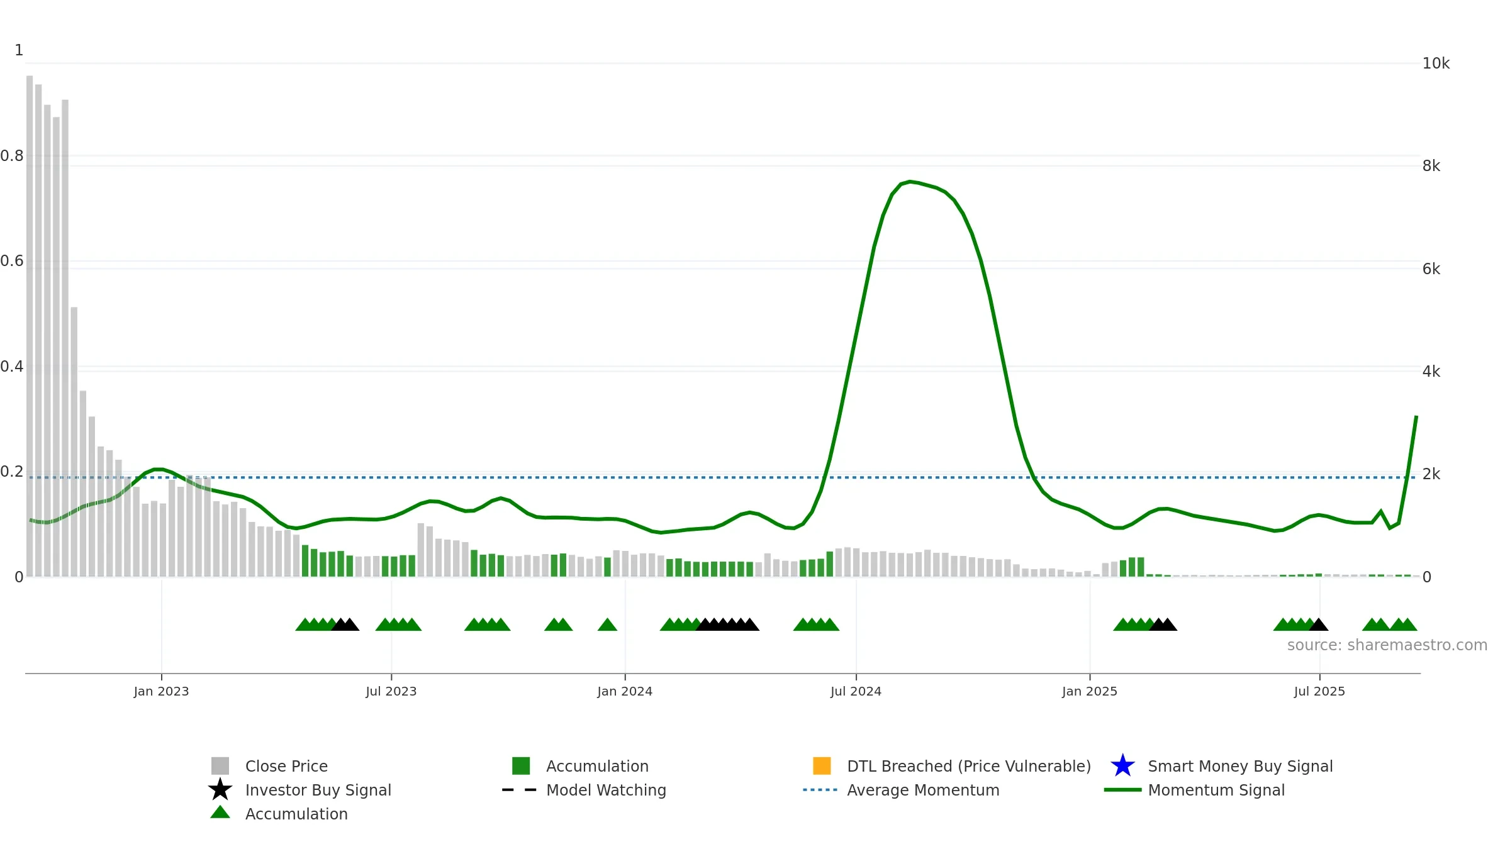Screen dimensions: 1510x849
Task: Click the black Investor Buy Signal star
Action: pyautogui.click(x=220, y=790)
